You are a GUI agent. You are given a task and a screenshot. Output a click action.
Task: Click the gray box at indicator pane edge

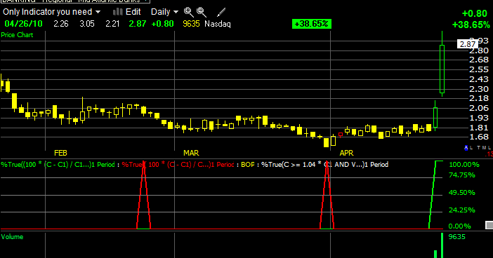pyautogui.click(x=489, y=225)
